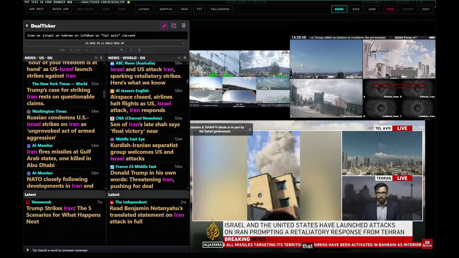Open Washington Times Russian condemns headline
This screenshot has width=459, height=258.
pyautogui.click(x=61, y=128)
